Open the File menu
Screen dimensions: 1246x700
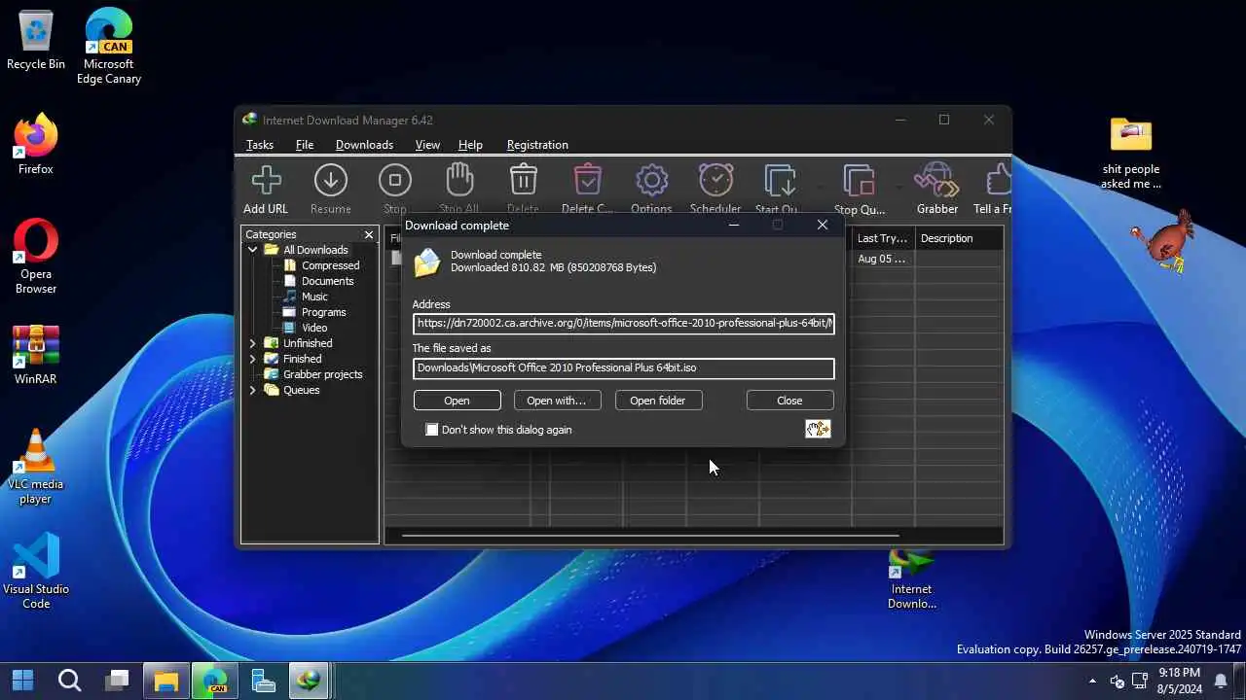pyautogui.click(x=305, y=145)
